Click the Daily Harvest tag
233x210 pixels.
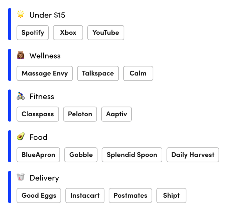pos(193,155)
